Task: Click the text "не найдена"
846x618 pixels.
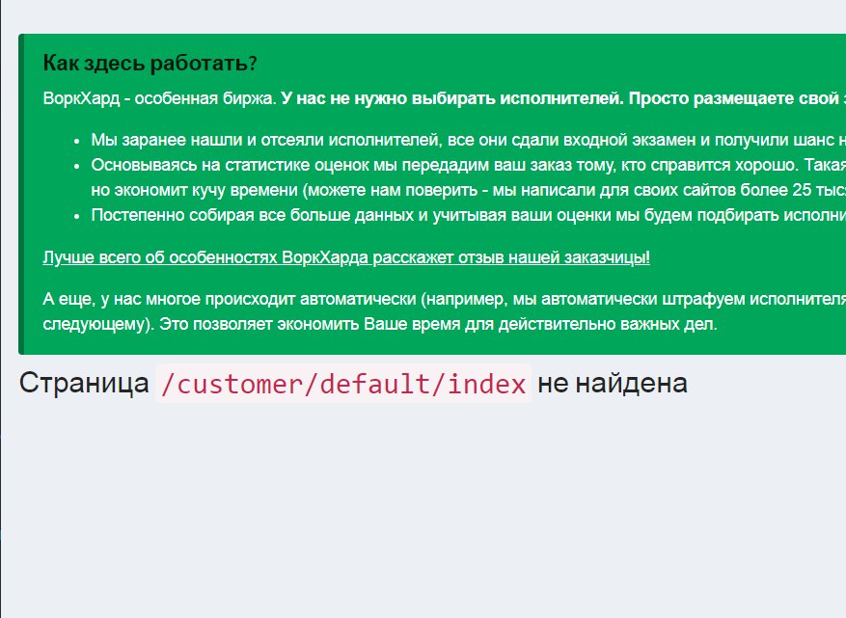Action: click(613, 384)
